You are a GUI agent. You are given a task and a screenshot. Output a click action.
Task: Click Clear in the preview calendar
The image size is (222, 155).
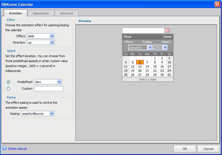(127, 37)
